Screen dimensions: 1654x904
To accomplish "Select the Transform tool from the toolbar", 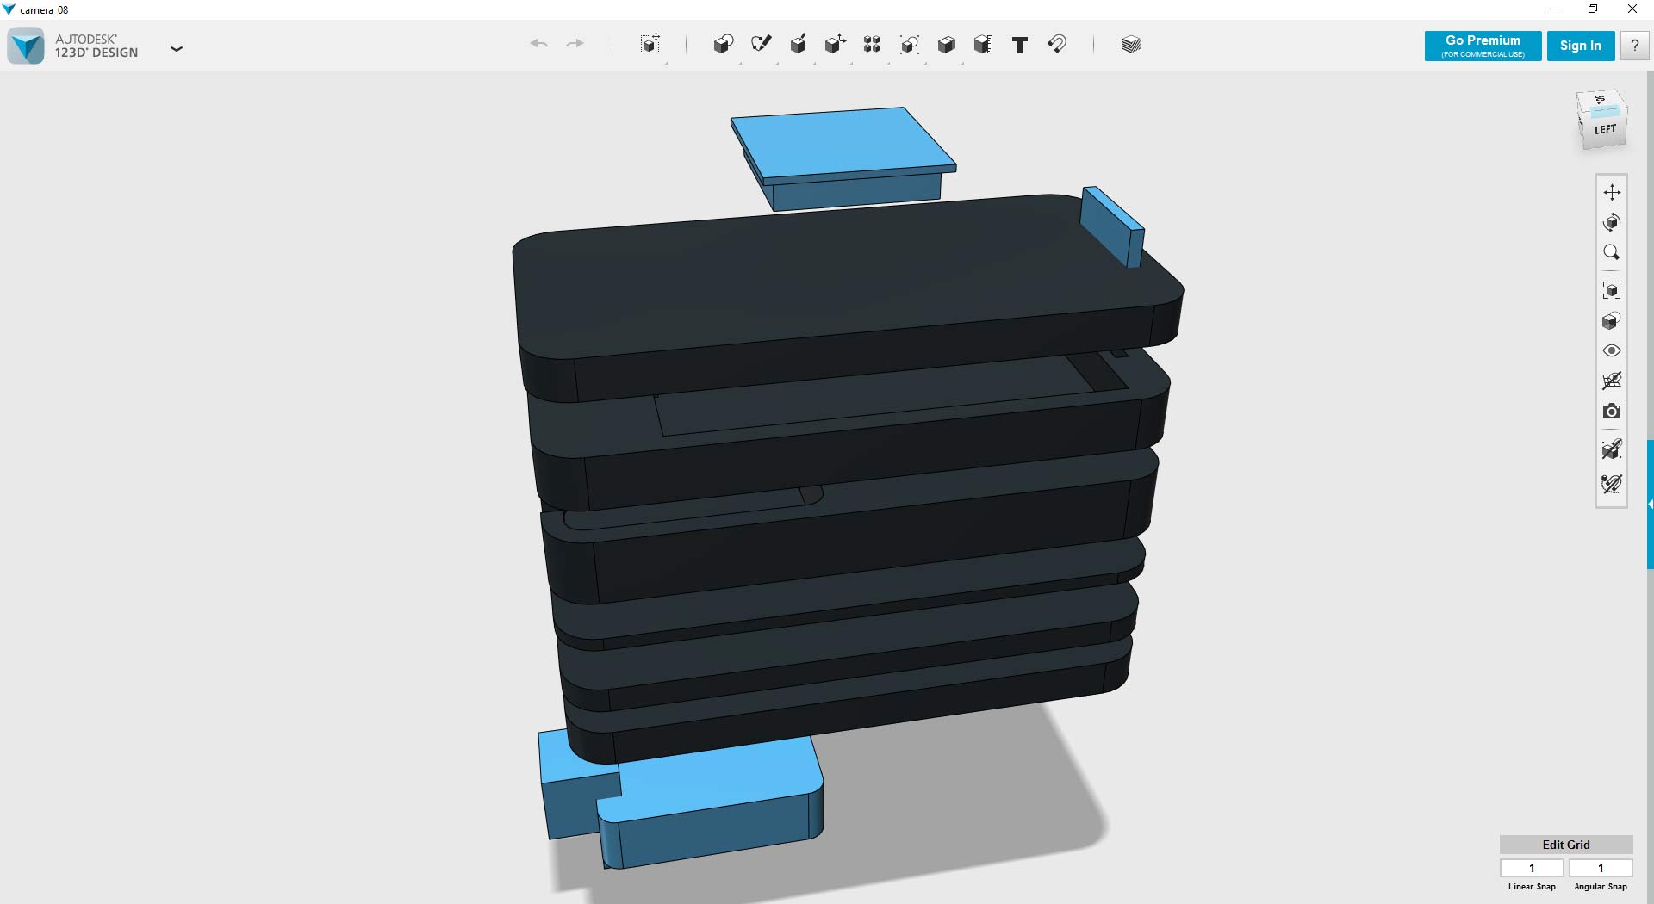I will pos(650,45).
